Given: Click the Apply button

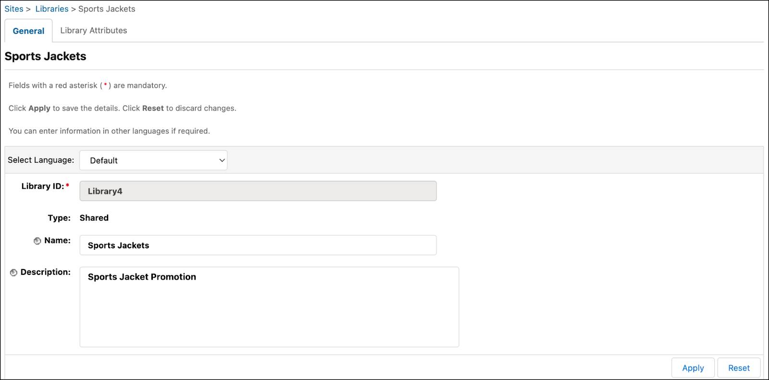Looking at the screenshot, I should click(693, 368).
